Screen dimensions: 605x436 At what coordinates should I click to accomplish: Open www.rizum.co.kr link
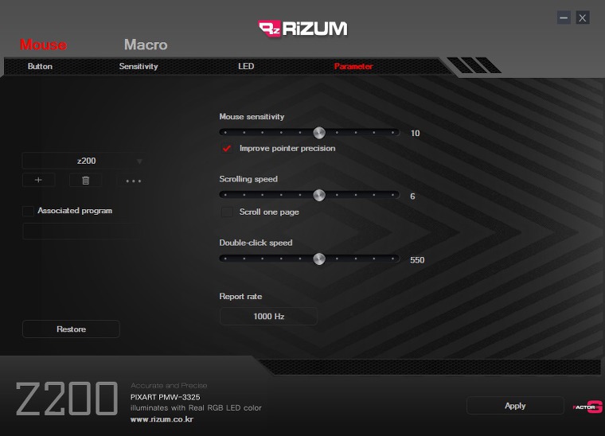click(x=162, y=419)
